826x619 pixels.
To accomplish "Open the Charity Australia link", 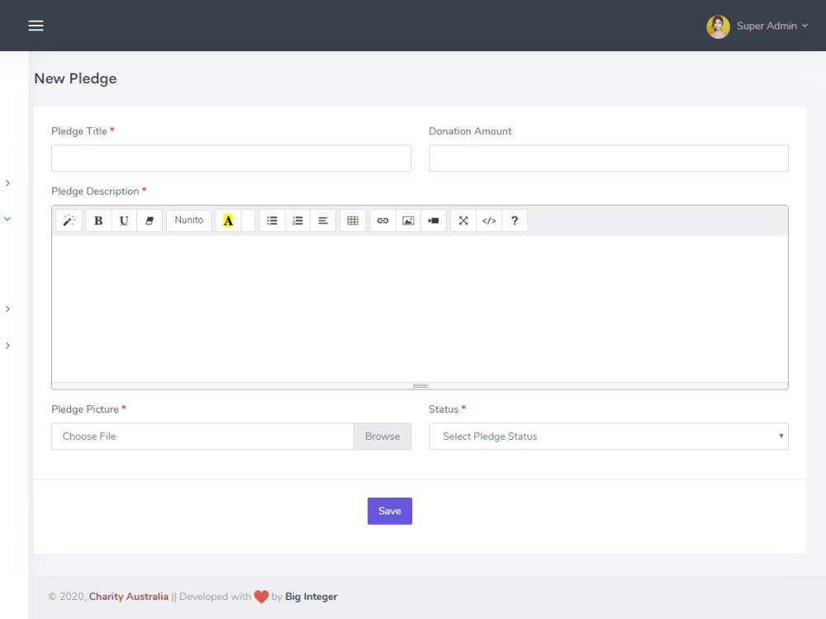I will pos(128,596).
